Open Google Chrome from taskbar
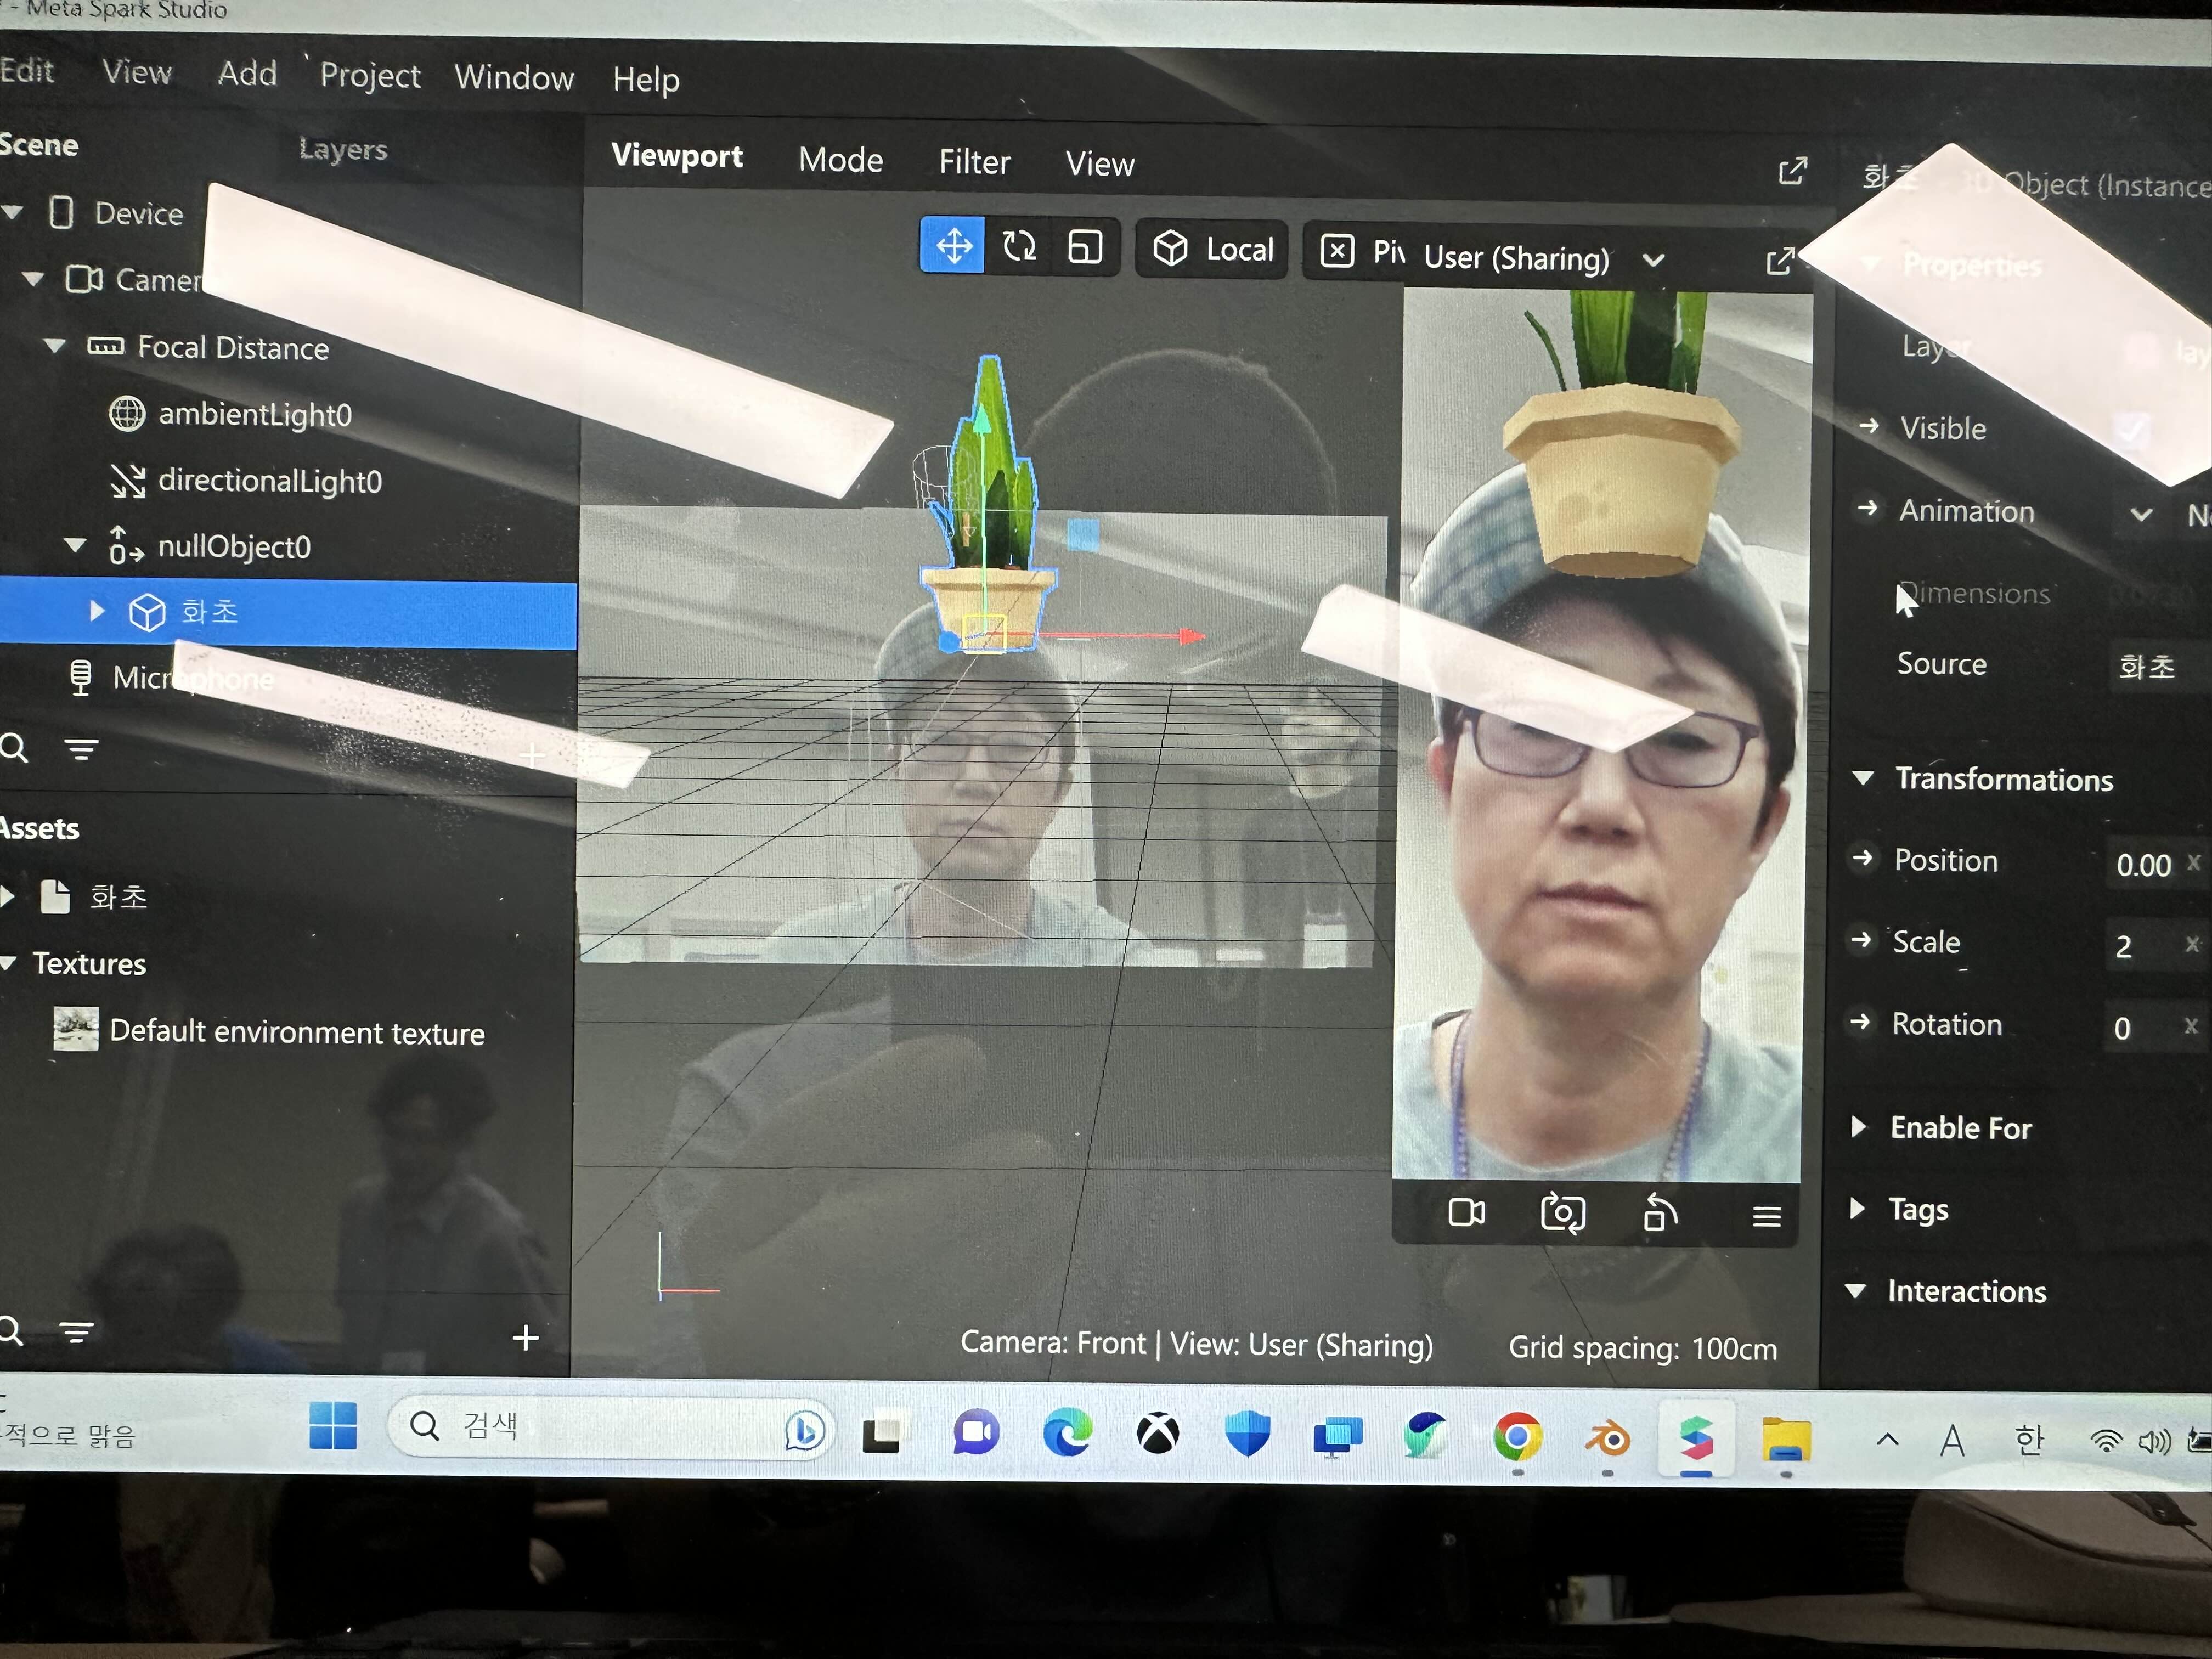This screenshot has height=1659, width=2212. (1517, 1438)
